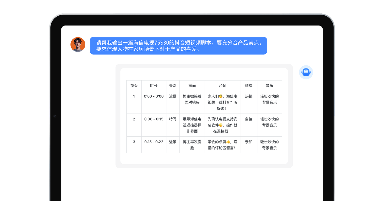Viewport: 384px width, 201px height.
Task: Click the user profile avatar photo
Action: (x=78, y=45)
